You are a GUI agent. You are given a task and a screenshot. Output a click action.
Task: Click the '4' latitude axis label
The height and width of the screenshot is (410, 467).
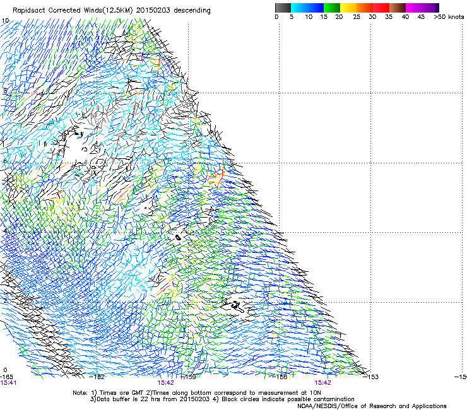(5, 231)
